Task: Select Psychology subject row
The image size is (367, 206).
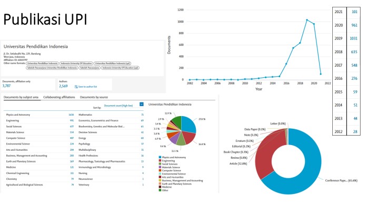Action: 111,144
